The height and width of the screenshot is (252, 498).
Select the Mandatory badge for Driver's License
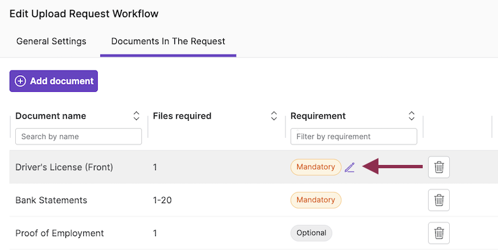316,167
